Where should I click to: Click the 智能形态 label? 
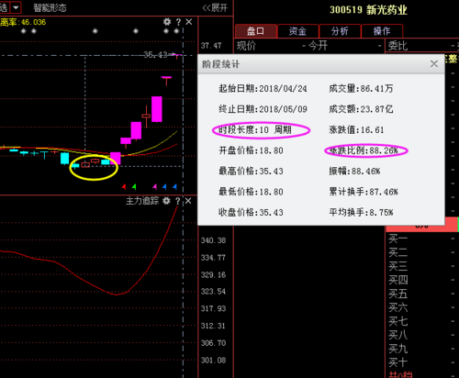coord(50,8)
